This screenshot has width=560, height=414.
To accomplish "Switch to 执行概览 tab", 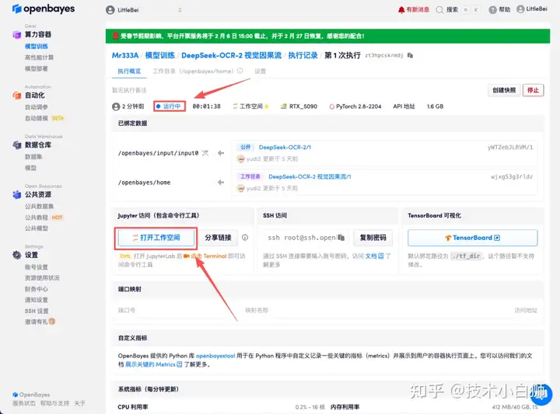I will click(x=129, y=71).
